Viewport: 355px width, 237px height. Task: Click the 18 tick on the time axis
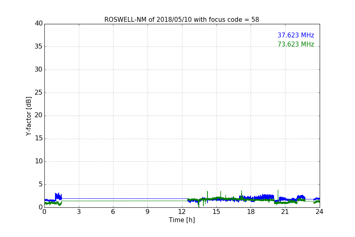click(251, 212)
